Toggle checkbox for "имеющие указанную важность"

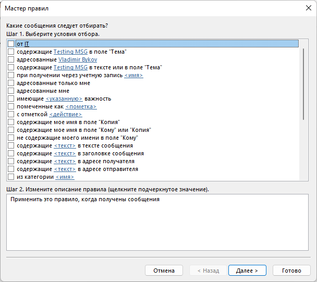[x=11, y=99]
